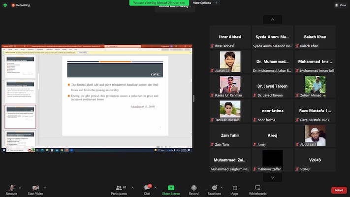Open the Reactions menu
The height and width of the screenshot is (197, 350).
(x=214, y=190)
